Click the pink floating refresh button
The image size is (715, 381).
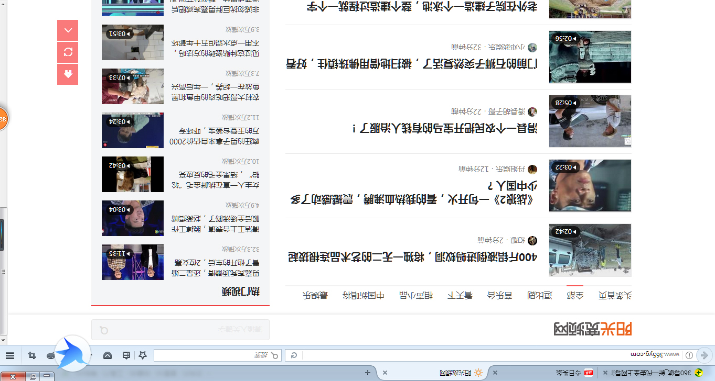coord(68,52)
